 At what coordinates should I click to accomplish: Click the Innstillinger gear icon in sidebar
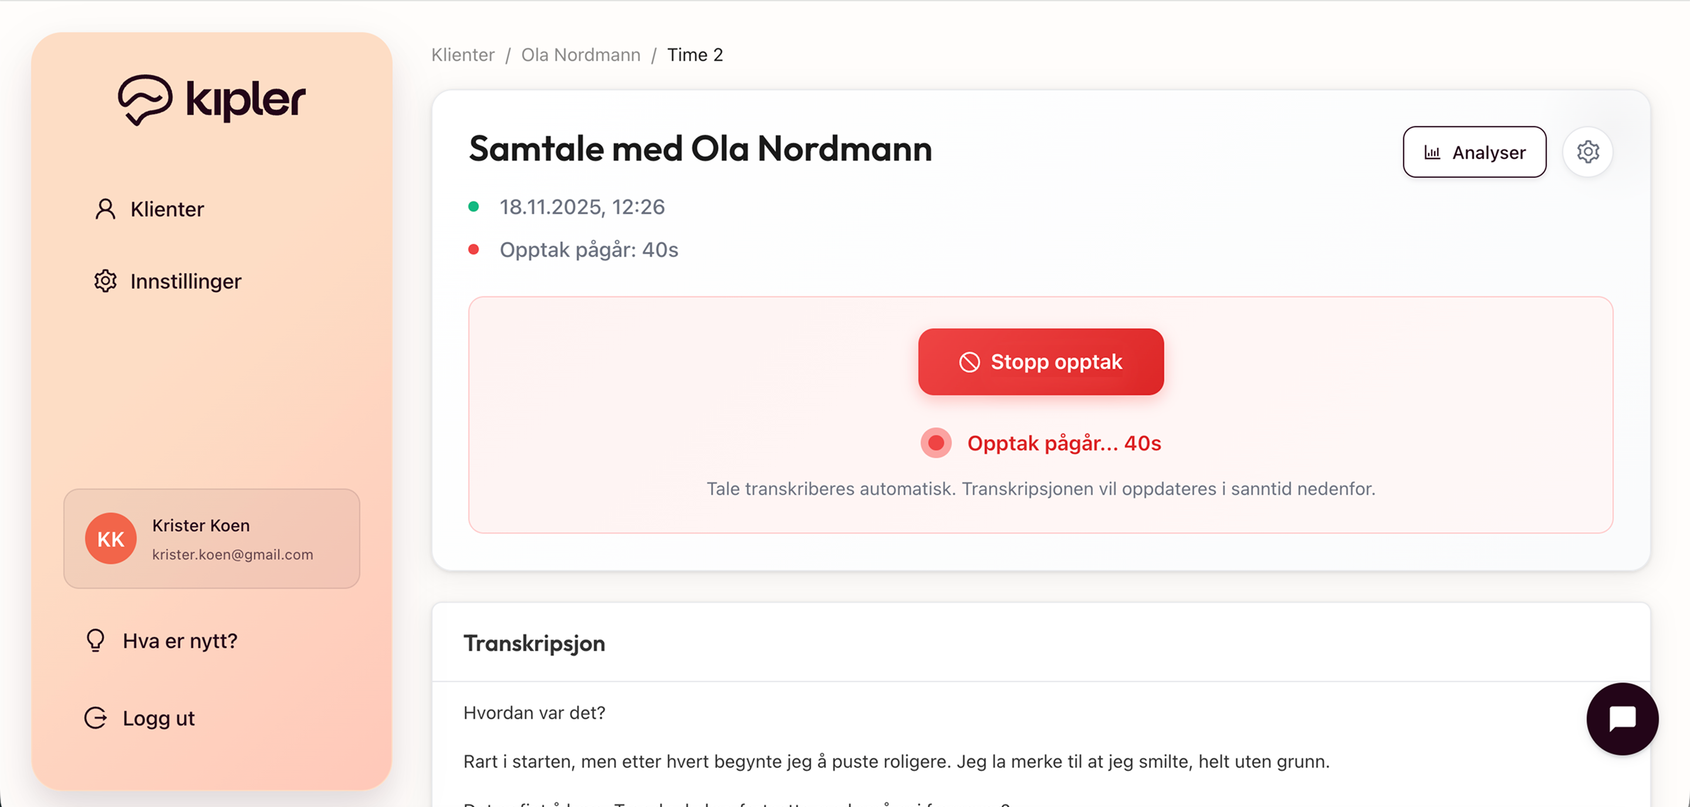(104, 280)
